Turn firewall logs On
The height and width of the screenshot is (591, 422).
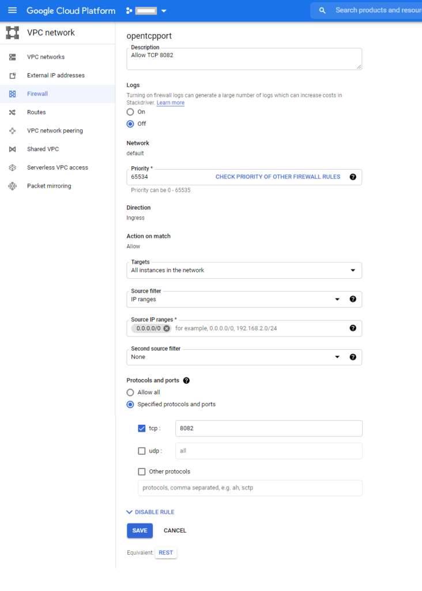point(130,112)
